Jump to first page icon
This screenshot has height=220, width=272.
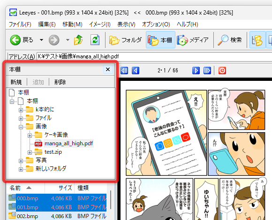[x=124, y=71]
